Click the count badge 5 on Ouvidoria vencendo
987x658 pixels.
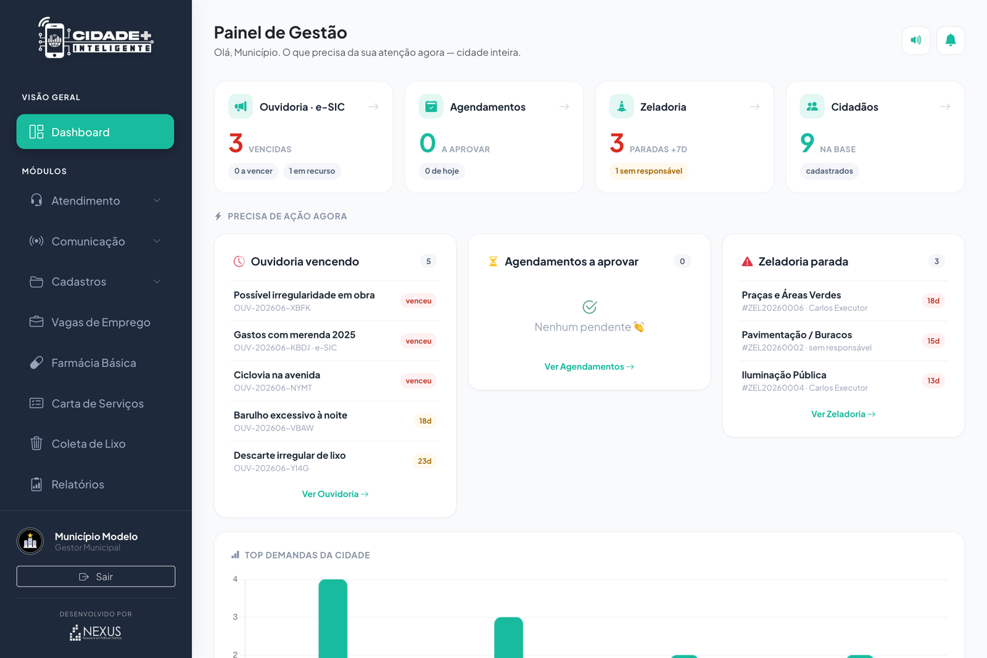tap(429, 261)
